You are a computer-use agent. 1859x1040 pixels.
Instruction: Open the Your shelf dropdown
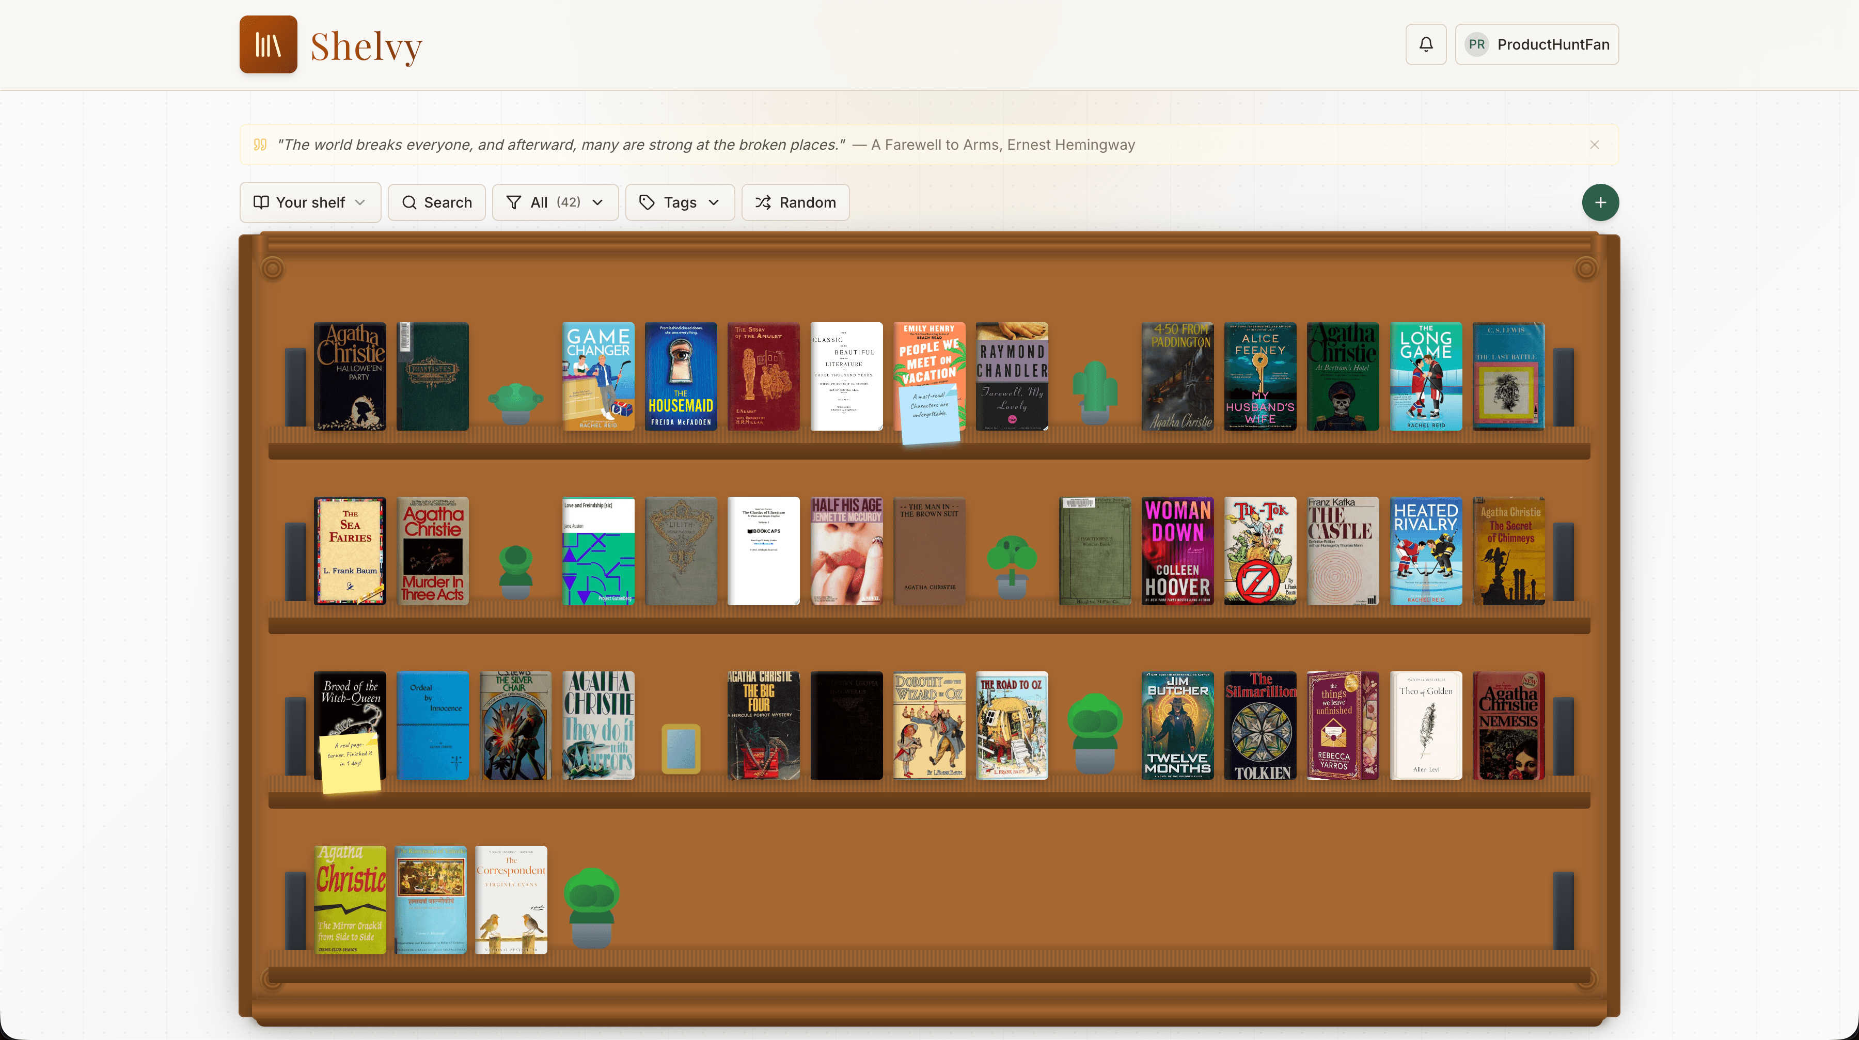point(310,203)
